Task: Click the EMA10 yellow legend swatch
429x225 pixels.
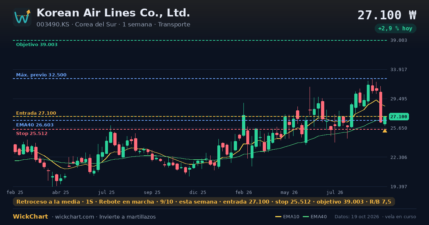Action: [278, 217]
